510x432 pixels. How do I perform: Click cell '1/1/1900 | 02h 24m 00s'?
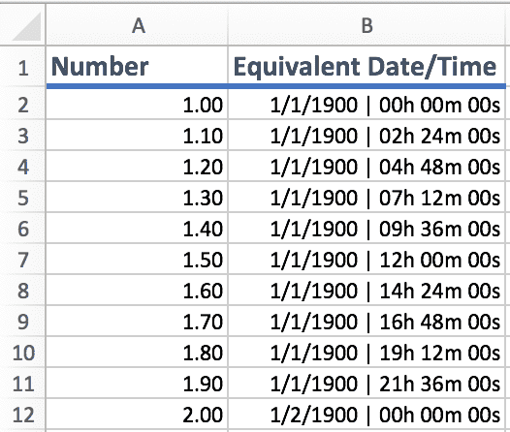(367, 136)
